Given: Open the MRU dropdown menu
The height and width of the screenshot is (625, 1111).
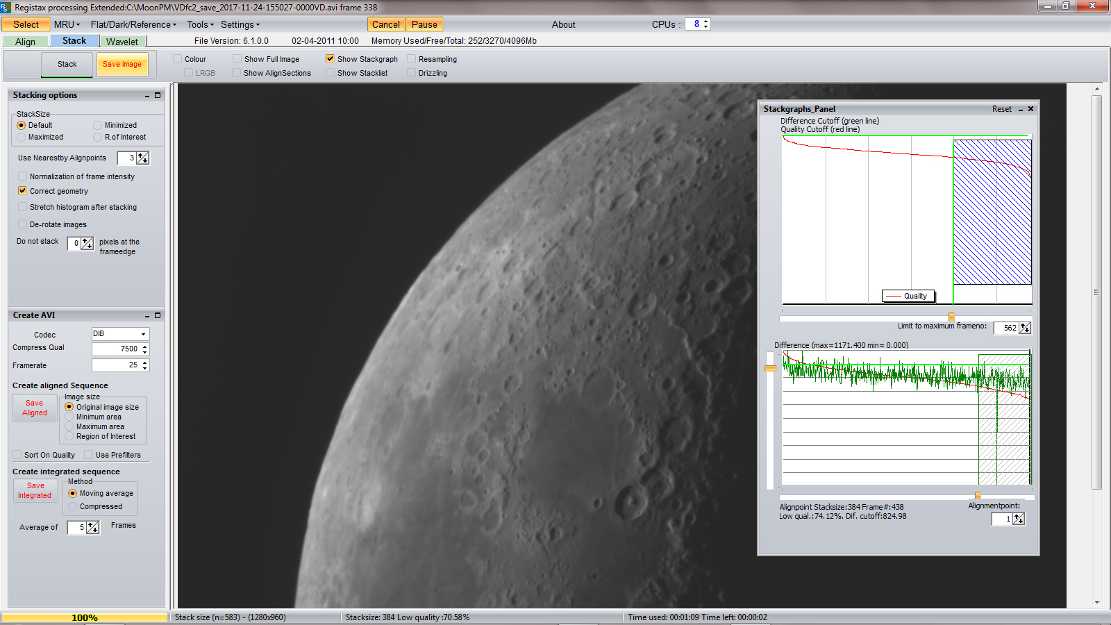Looking at the screenshot, I should (x=67, y=24).
